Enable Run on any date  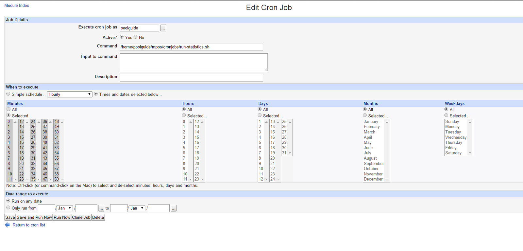(x=8, y=201)
